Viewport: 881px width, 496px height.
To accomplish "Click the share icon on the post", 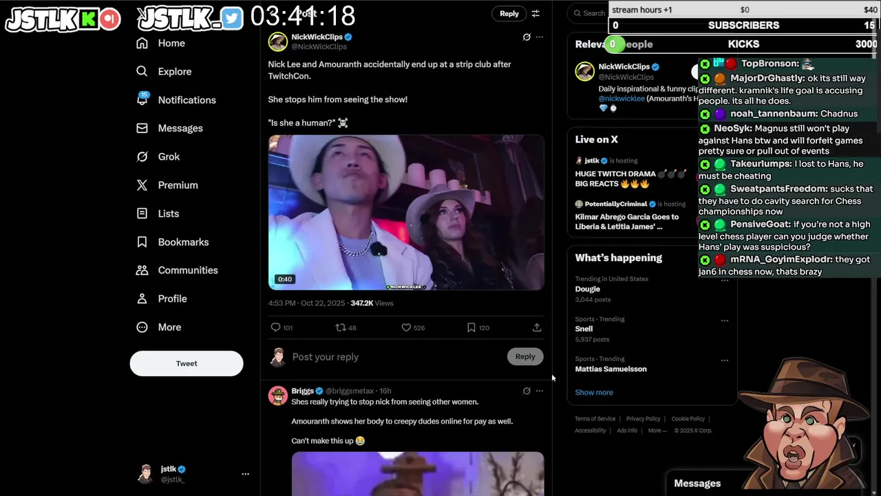I will (537, 328).
